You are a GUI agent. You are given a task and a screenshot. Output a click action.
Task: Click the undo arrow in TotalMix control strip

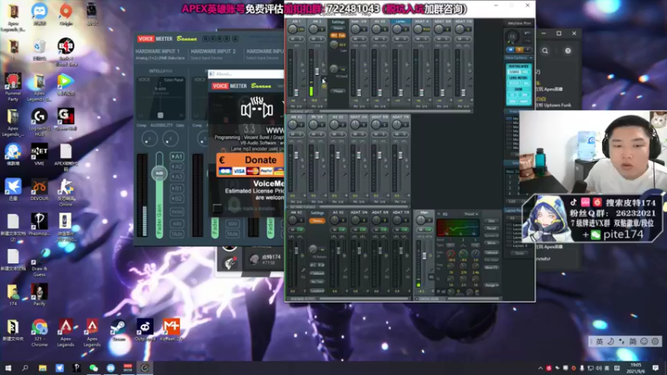click(x=528, y=33)
